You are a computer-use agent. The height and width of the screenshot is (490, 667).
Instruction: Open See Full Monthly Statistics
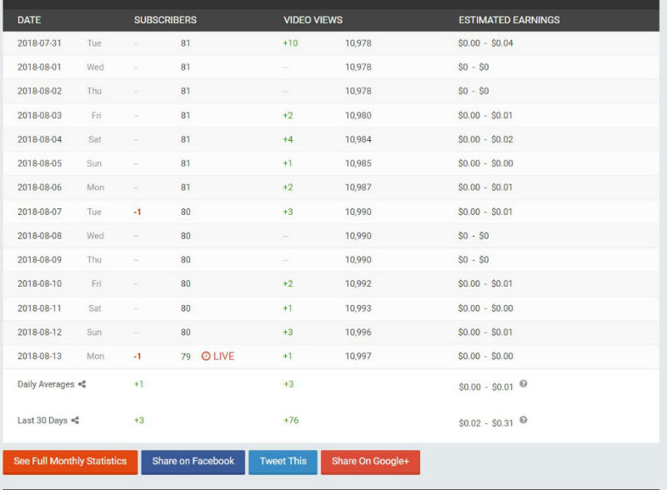click(x=70, y=462)
